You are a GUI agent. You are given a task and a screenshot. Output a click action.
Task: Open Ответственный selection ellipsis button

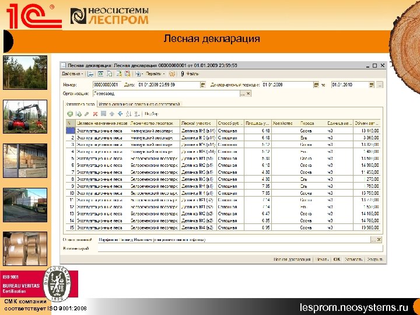tap(373, 240)
